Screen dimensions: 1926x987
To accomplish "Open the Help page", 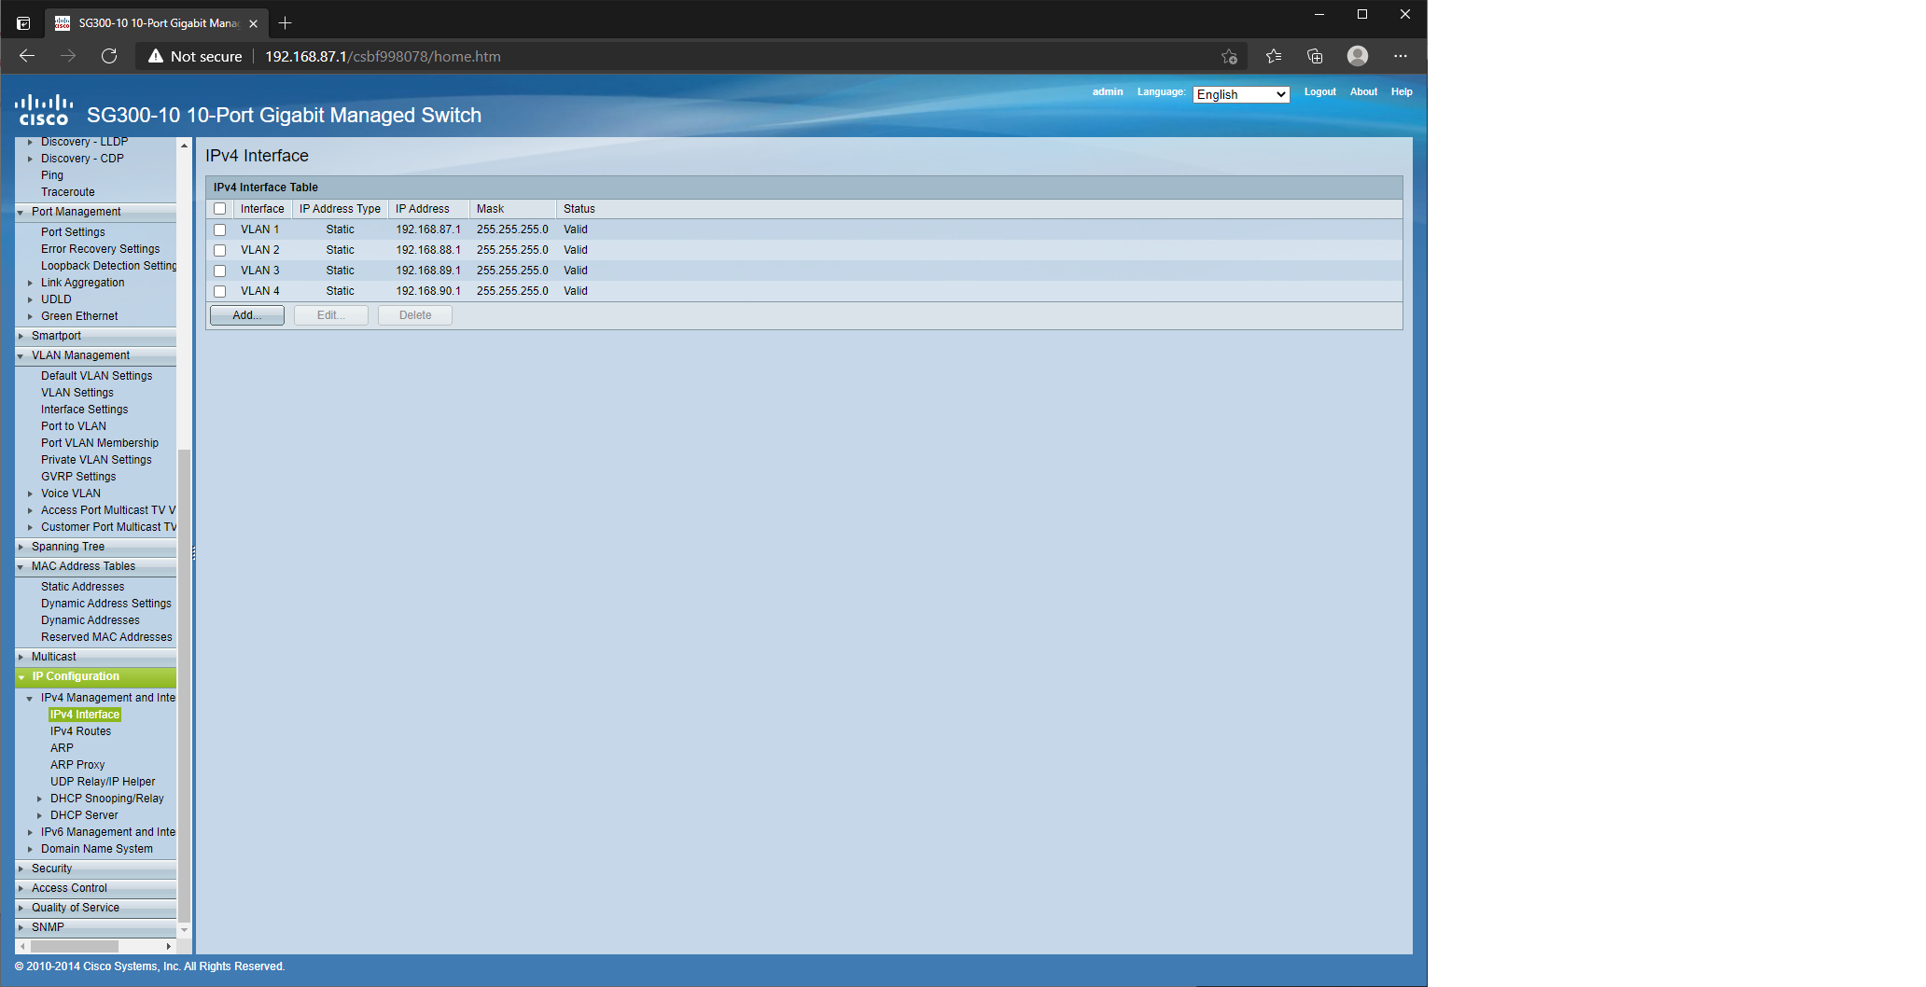I will (x=1402, y=91).
